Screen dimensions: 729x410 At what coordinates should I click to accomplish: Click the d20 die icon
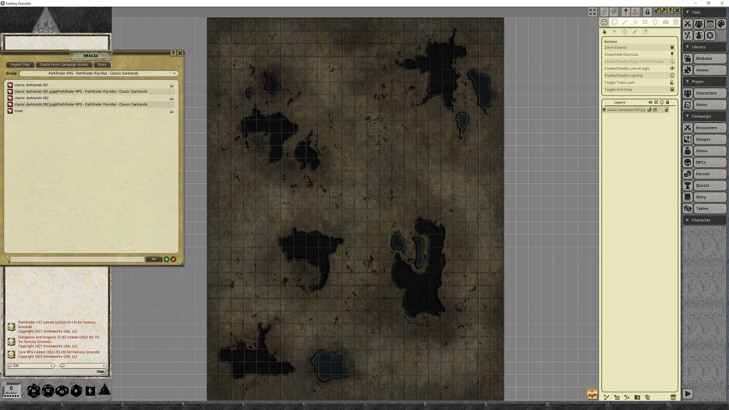click(x=34, y=391)
